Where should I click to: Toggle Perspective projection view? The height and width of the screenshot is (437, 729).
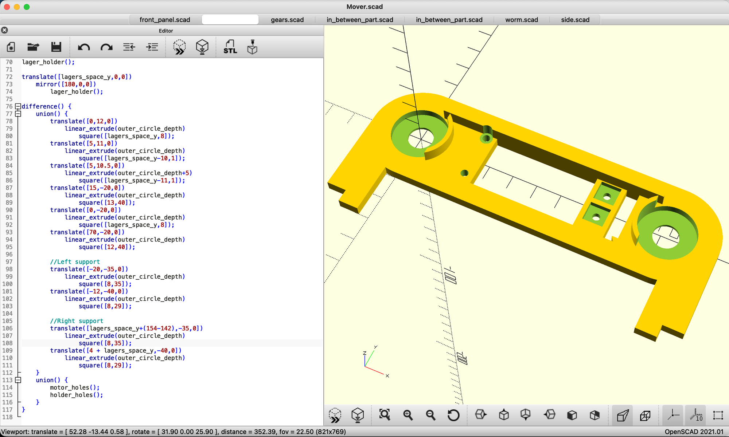point(623,415)
